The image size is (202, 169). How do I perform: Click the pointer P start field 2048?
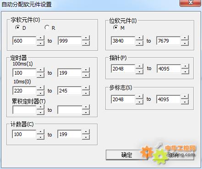pos(123,69)
